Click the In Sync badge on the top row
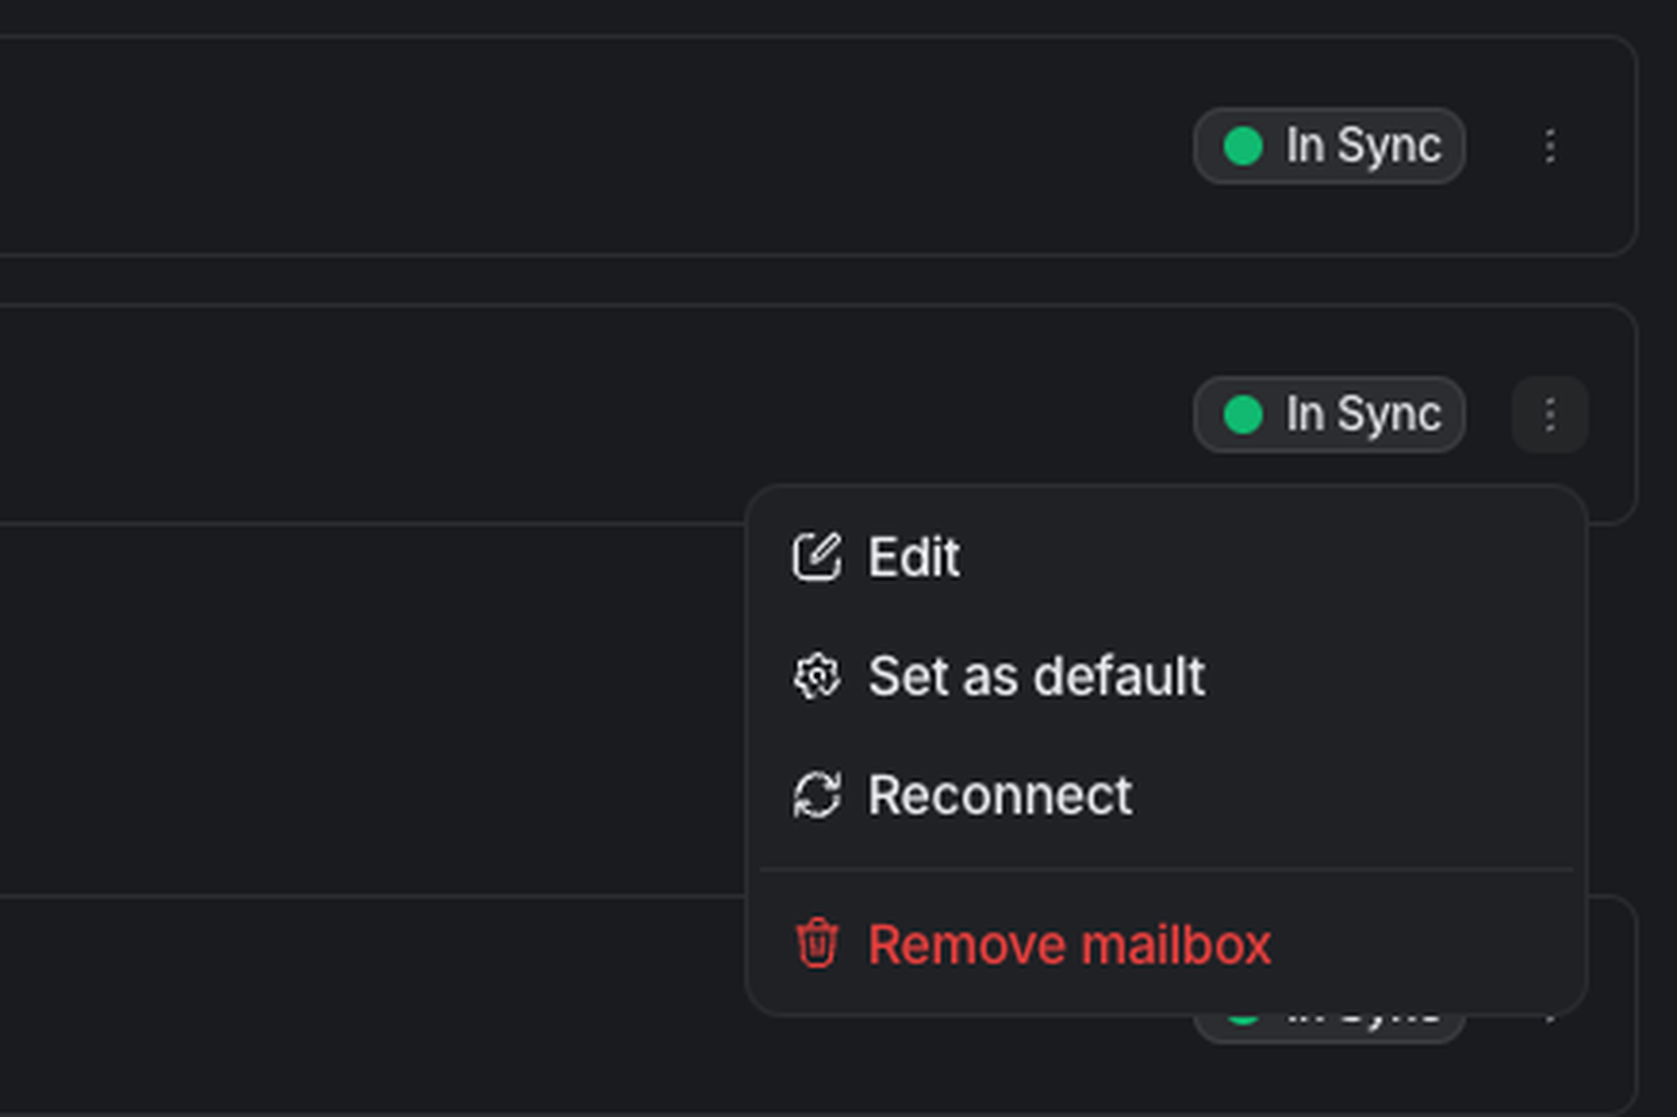 [x=1329, y=146]
